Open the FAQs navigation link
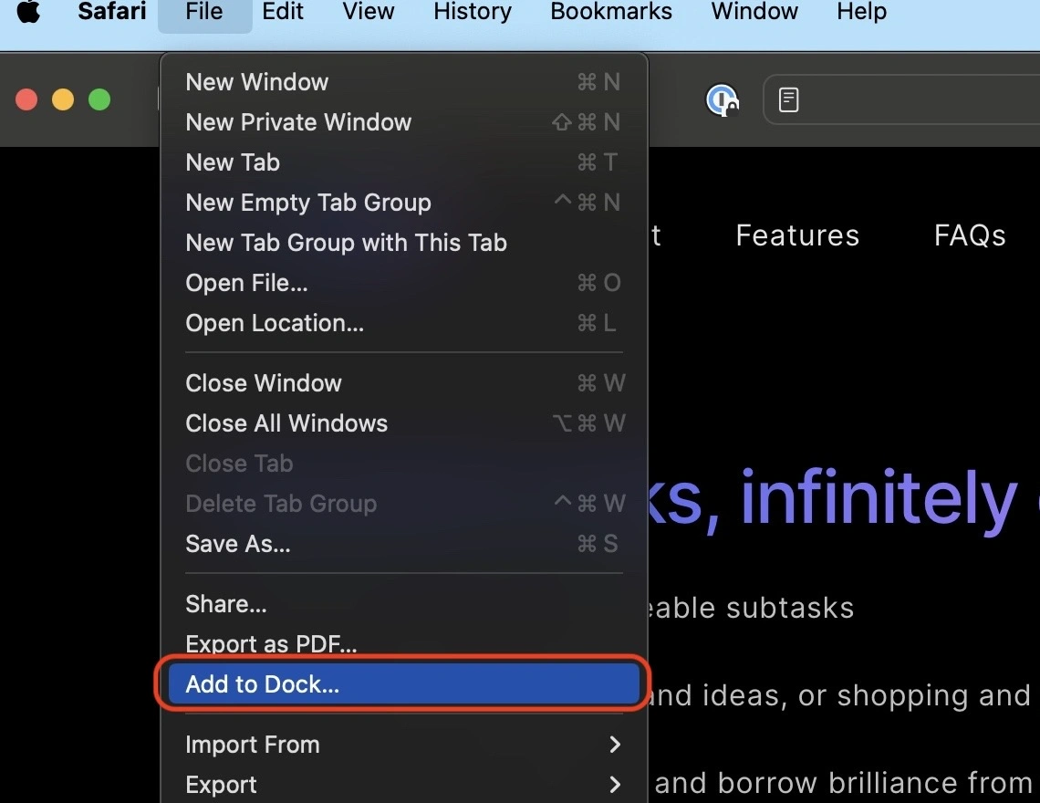 click(x=970, y=235)
